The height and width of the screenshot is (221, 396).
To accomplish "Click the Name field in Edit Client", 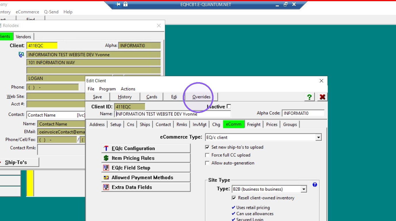I will [173, 114].
